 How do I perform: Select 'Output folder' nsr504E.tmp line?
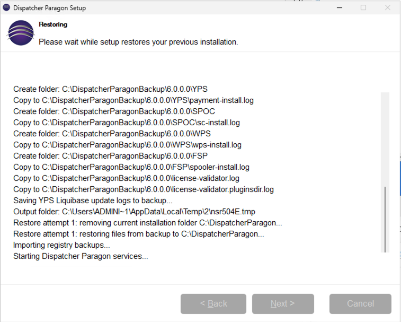pos(134,212)
